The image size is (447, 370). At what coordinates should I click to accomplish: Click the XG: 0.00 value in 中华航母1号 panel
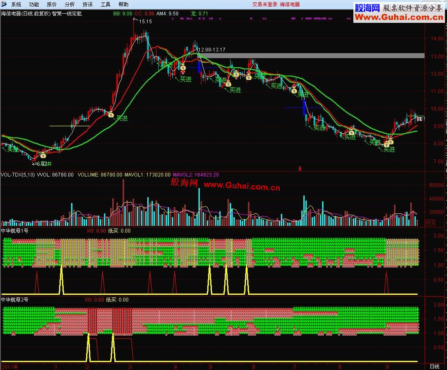96,230
